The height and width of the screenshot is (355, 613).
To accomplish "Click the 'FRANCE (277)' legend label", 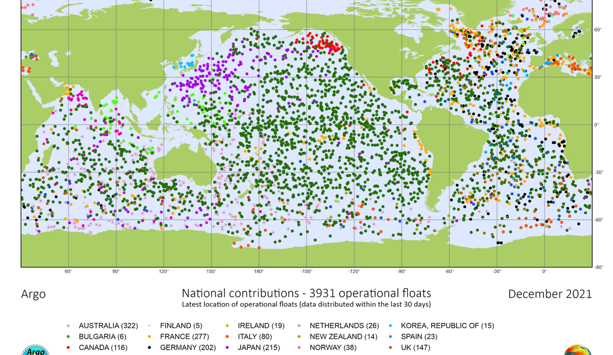I will (x=184, y=337).
